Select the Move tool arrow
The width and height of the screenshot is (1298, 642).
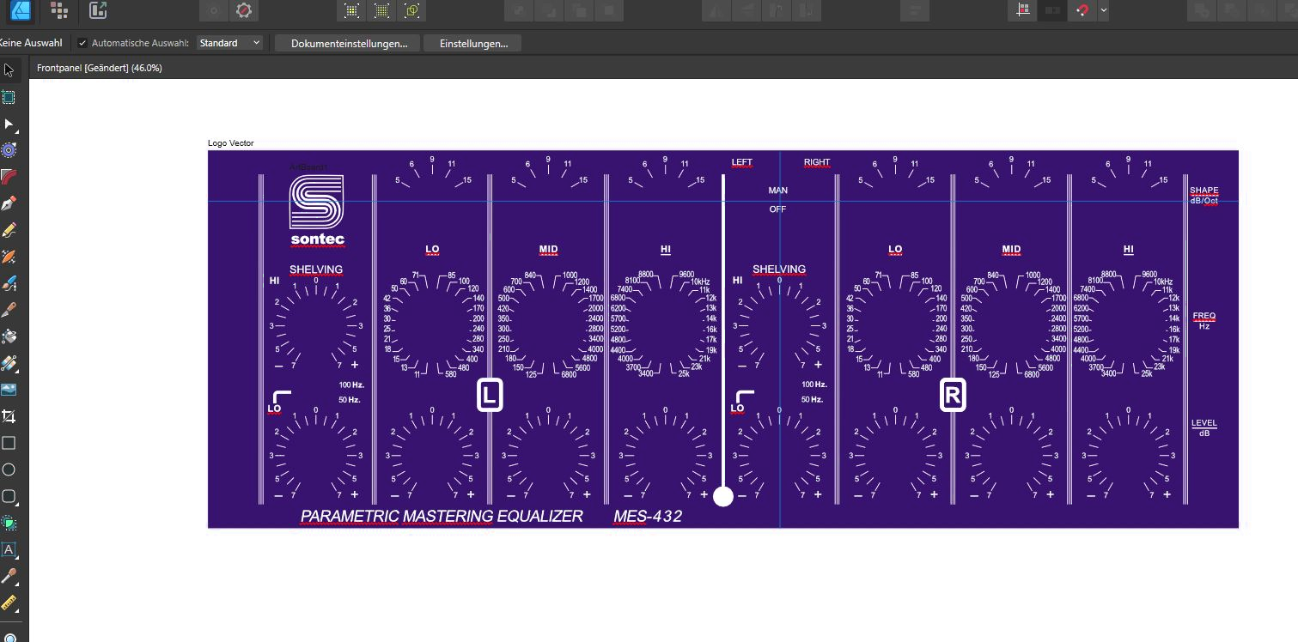9,70
